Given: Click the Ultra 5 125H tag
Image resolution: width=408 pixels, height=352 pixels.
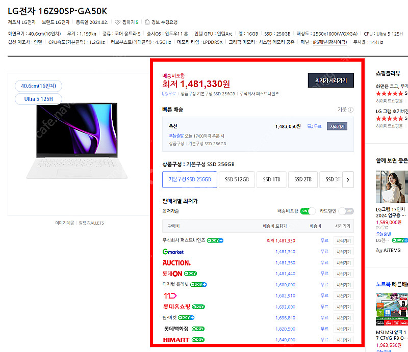Looking at the screenshot, I should click(39, 99).
